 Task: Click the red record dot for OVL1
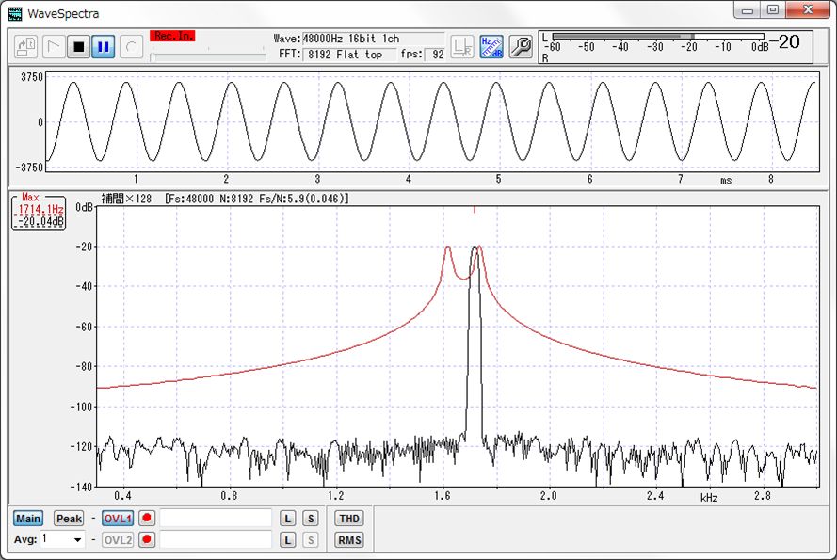147,519
